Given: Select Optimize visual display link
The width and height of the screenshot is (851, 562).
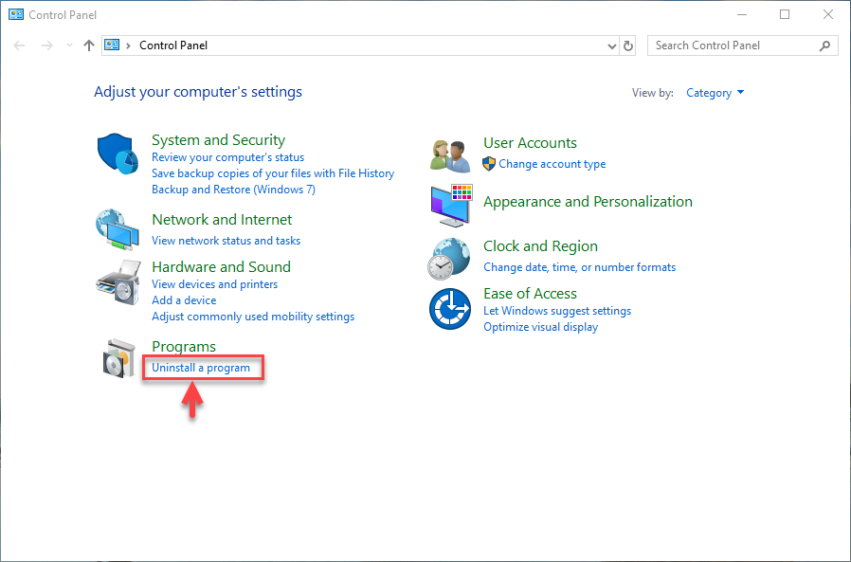Looking at the screenshot, I should [x=540, y=327].
